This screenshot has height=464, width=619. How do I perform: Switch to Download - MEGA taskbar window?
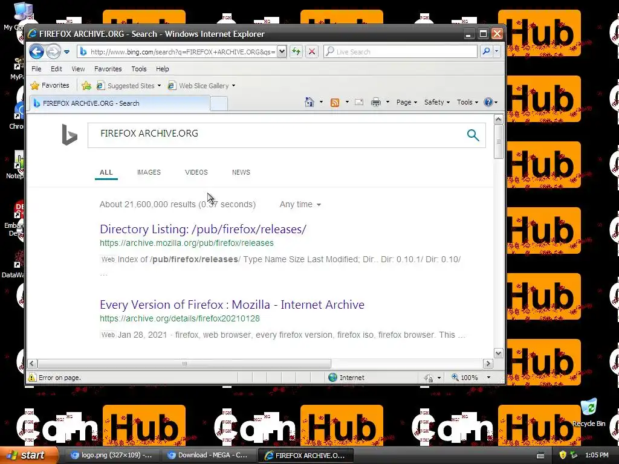[x=208, y=456]
